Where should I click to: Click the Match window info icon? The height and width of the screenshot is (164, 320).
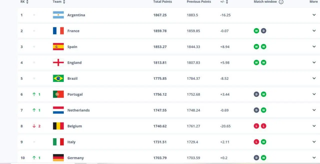tap(281, 2)
